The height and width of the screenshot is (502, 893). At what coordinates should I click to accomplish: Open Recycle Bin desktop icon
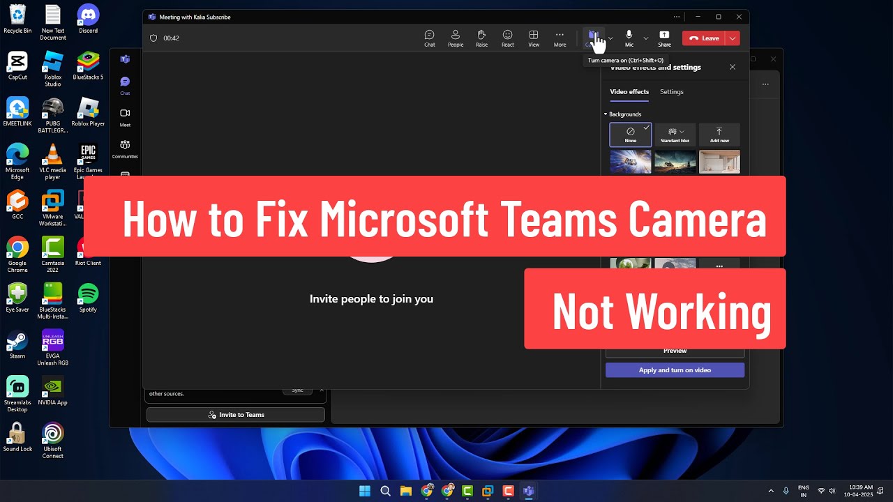coord(17,20)
